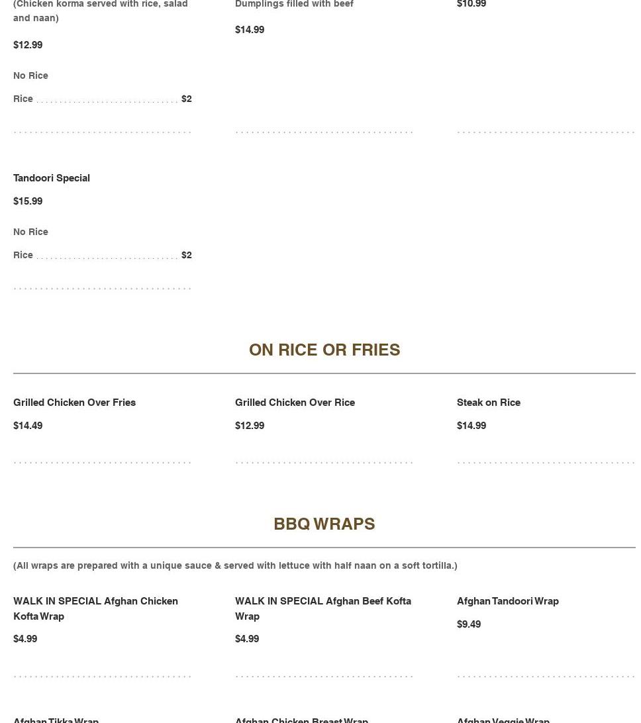Click the ON RICE OR FRIES section heading
Viewport: 641px width, 723px height.
[324, 350]
